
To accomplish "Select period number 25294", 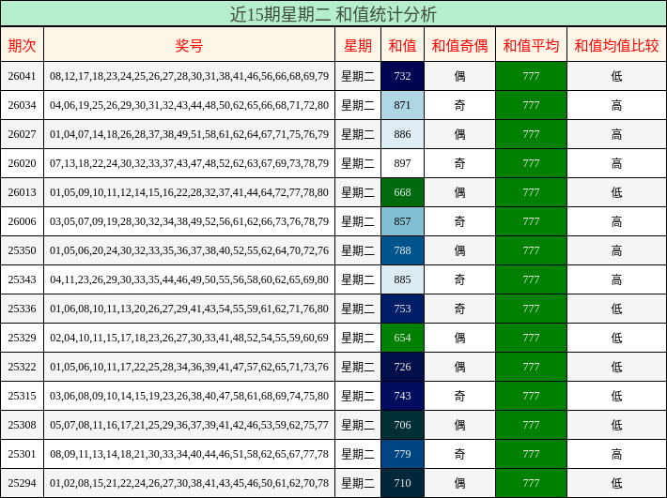I will tap(23, 483).
